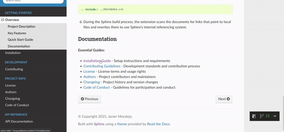Open Code of Conduct from sidebar
The height and width of the screenshot is (132, 284).
point(17,105)
